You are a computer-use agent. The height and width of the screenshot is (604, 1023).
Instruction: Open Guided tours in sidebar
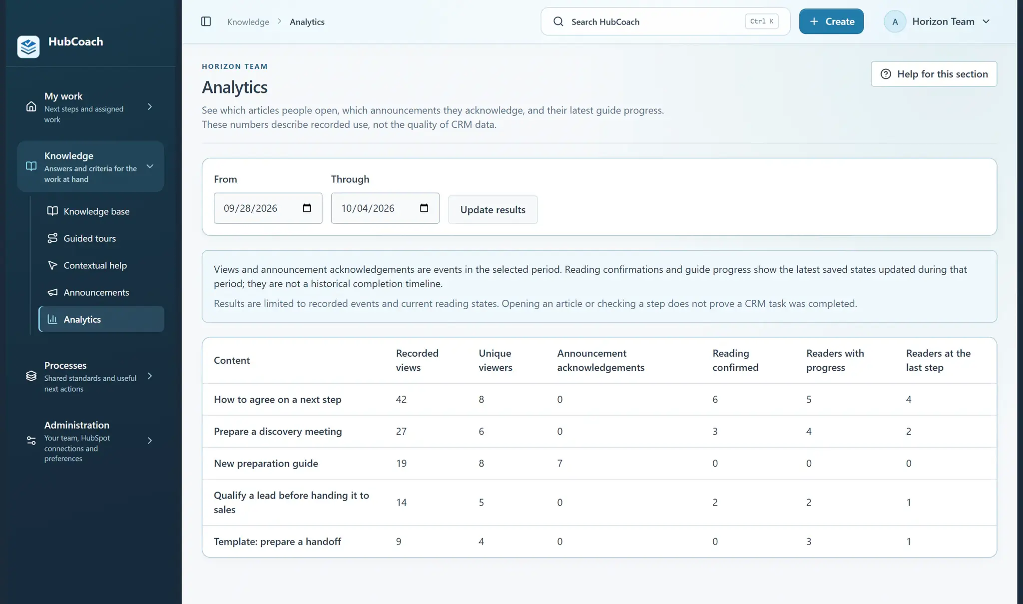101,238
